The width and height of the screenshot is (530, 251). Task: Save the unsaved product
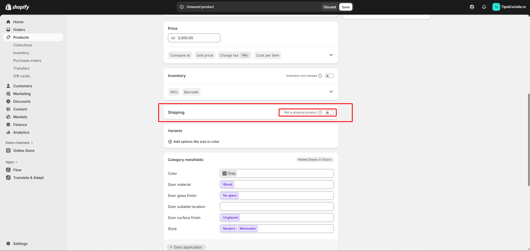tap(346, 7)
